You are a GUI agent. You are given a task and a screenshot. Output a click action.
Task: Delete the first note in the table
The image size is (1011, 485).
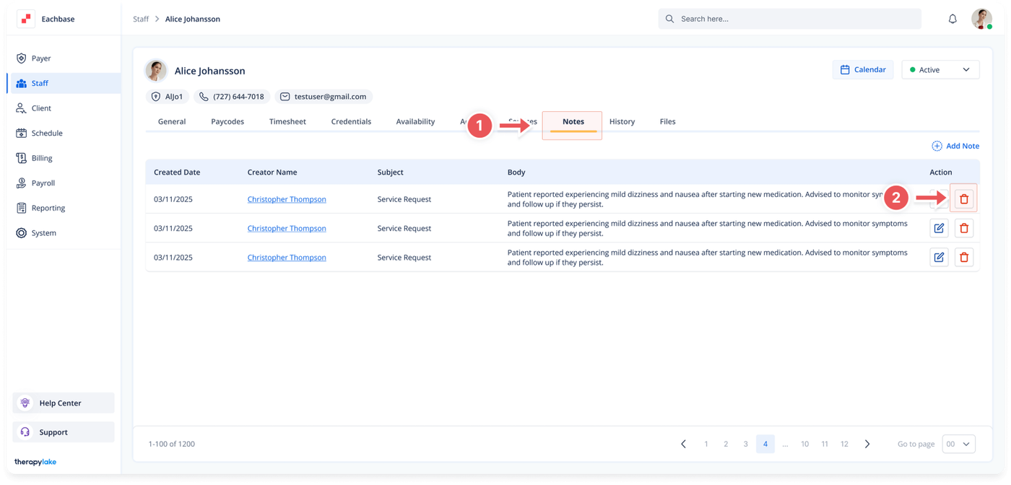(963, 199)
